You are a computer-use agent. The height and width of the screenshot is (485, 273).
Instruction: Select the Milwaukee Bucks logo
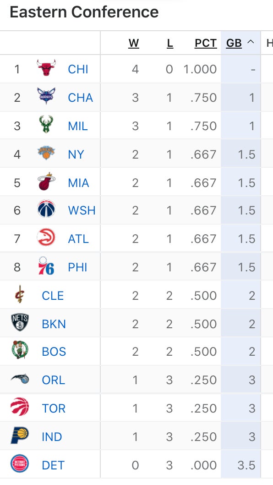[46, 125]
